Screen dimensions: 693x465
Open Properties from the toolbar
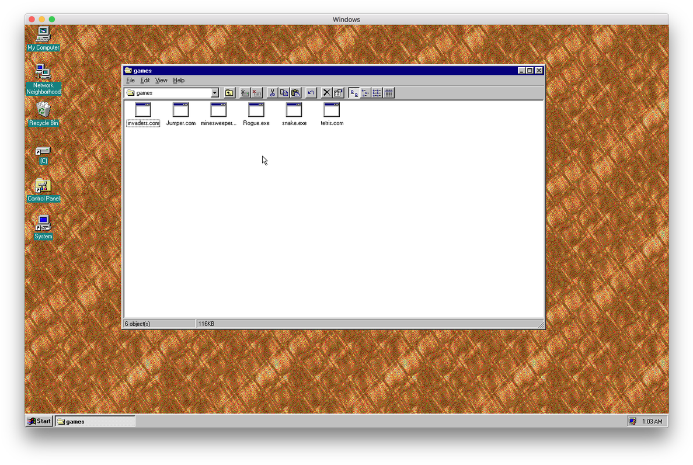point(338,93)
